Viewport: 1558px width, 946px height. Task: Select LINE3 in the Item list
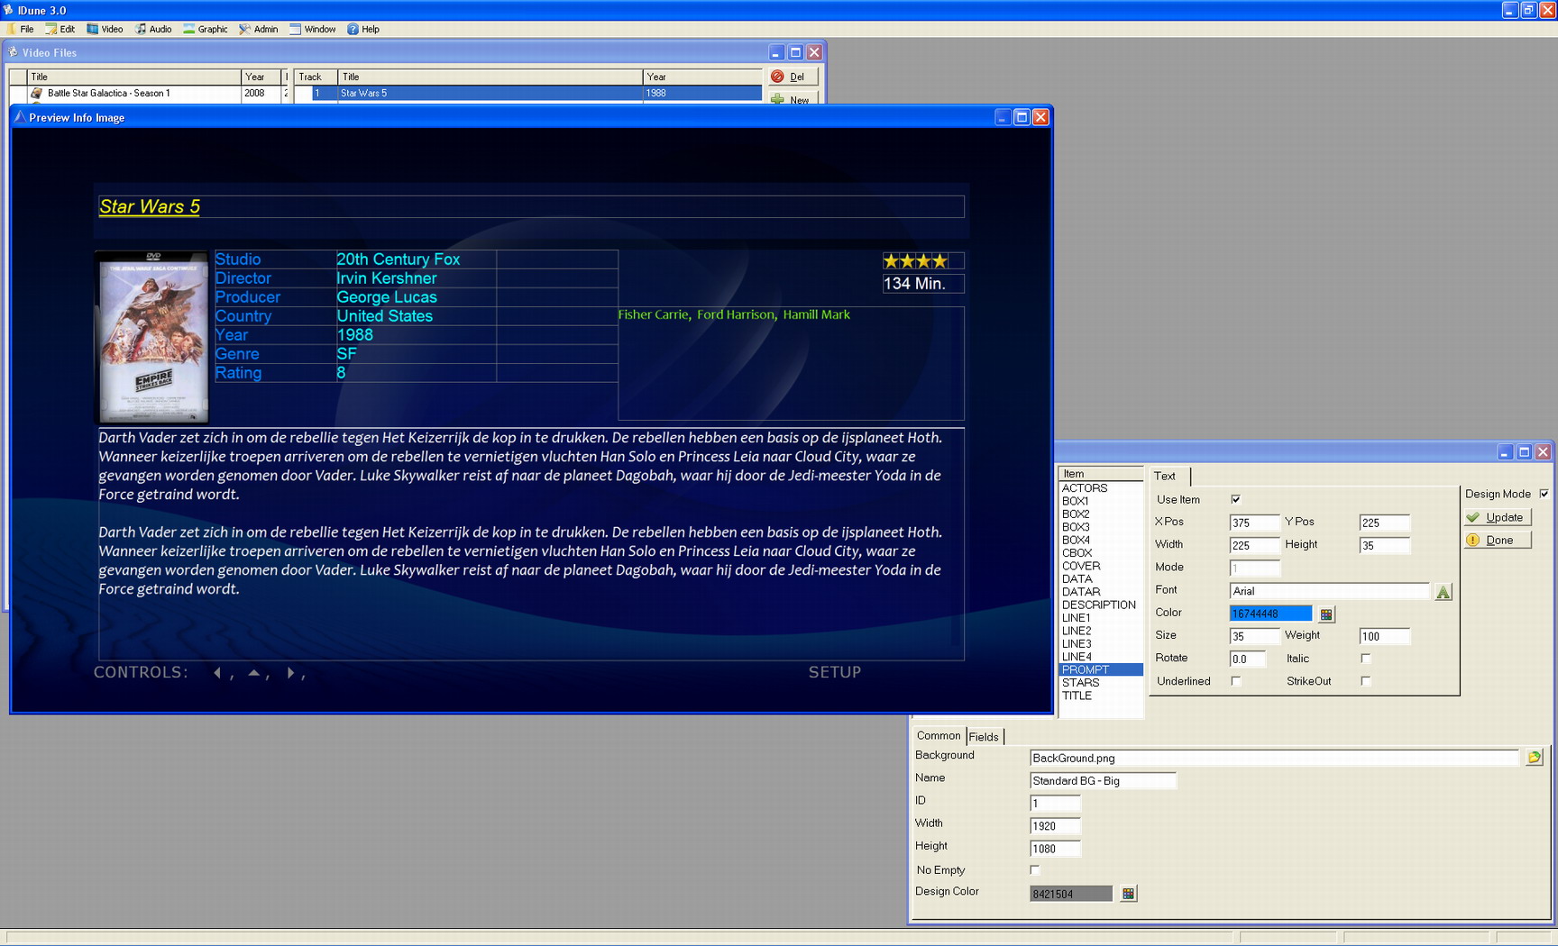point(1101,644)
